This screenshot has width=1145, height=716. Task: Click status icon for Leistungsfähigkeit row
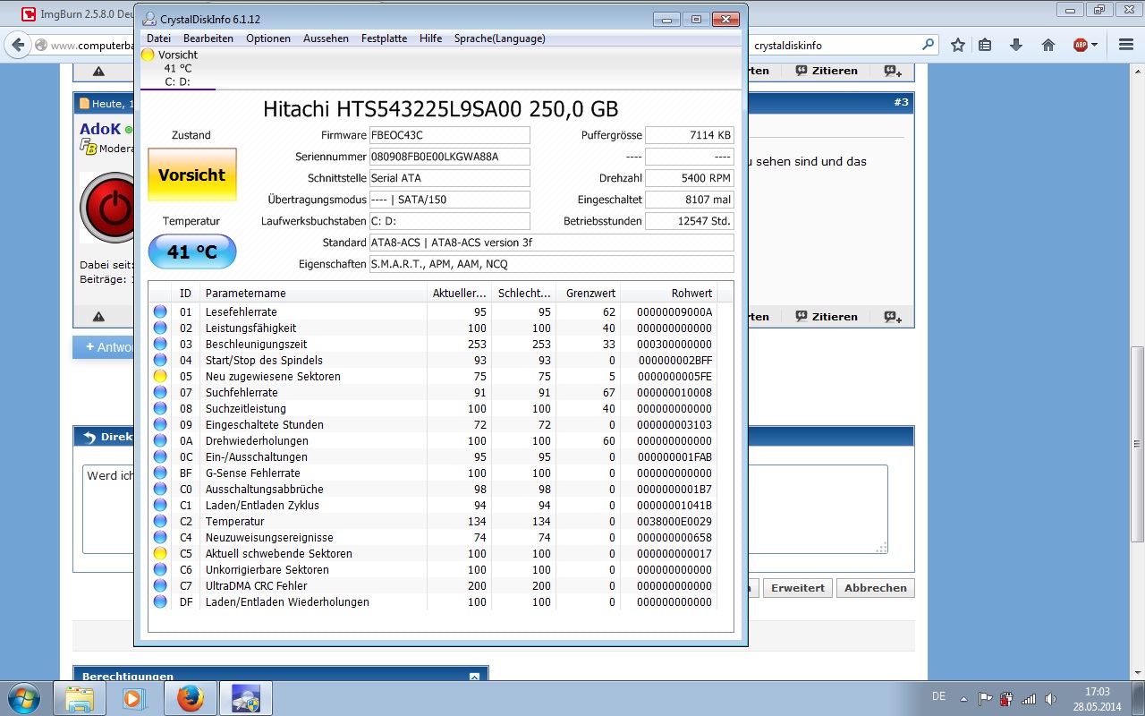(x=160, y=328)
